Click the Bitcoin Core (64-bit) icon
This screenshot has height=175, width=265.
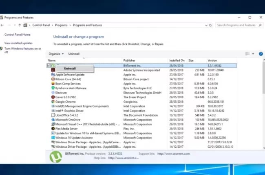[x=53, y=79]
